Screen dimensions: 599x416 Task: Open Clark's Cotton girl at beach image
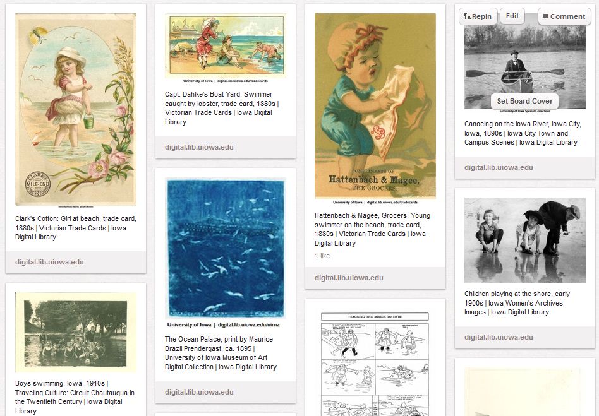[76, 109]
